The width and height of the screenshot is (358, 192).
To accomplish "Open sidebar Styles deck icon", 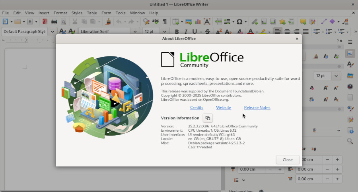I will coord(350,64).
